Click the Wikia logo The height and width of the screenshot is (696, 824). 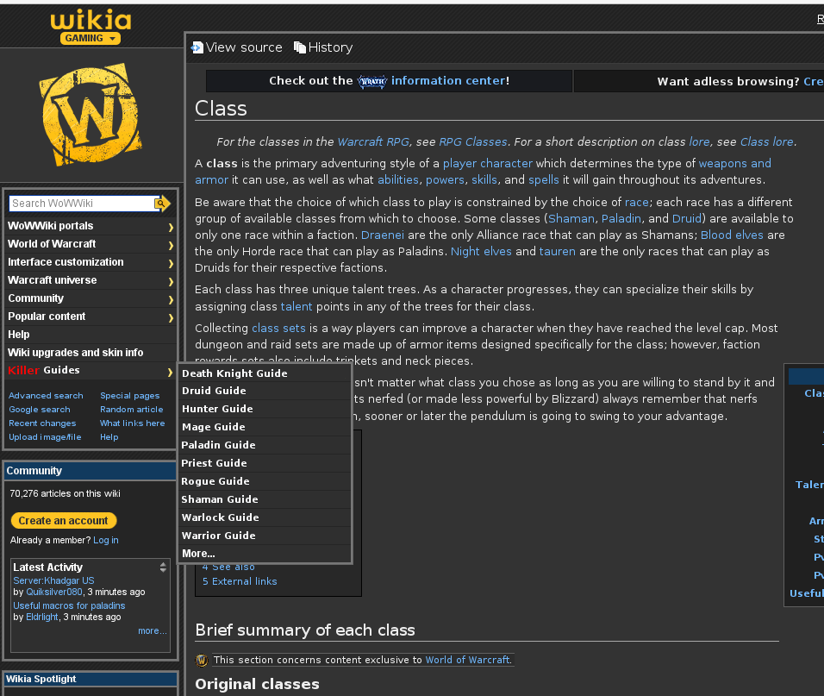click(x=91, y=21)
